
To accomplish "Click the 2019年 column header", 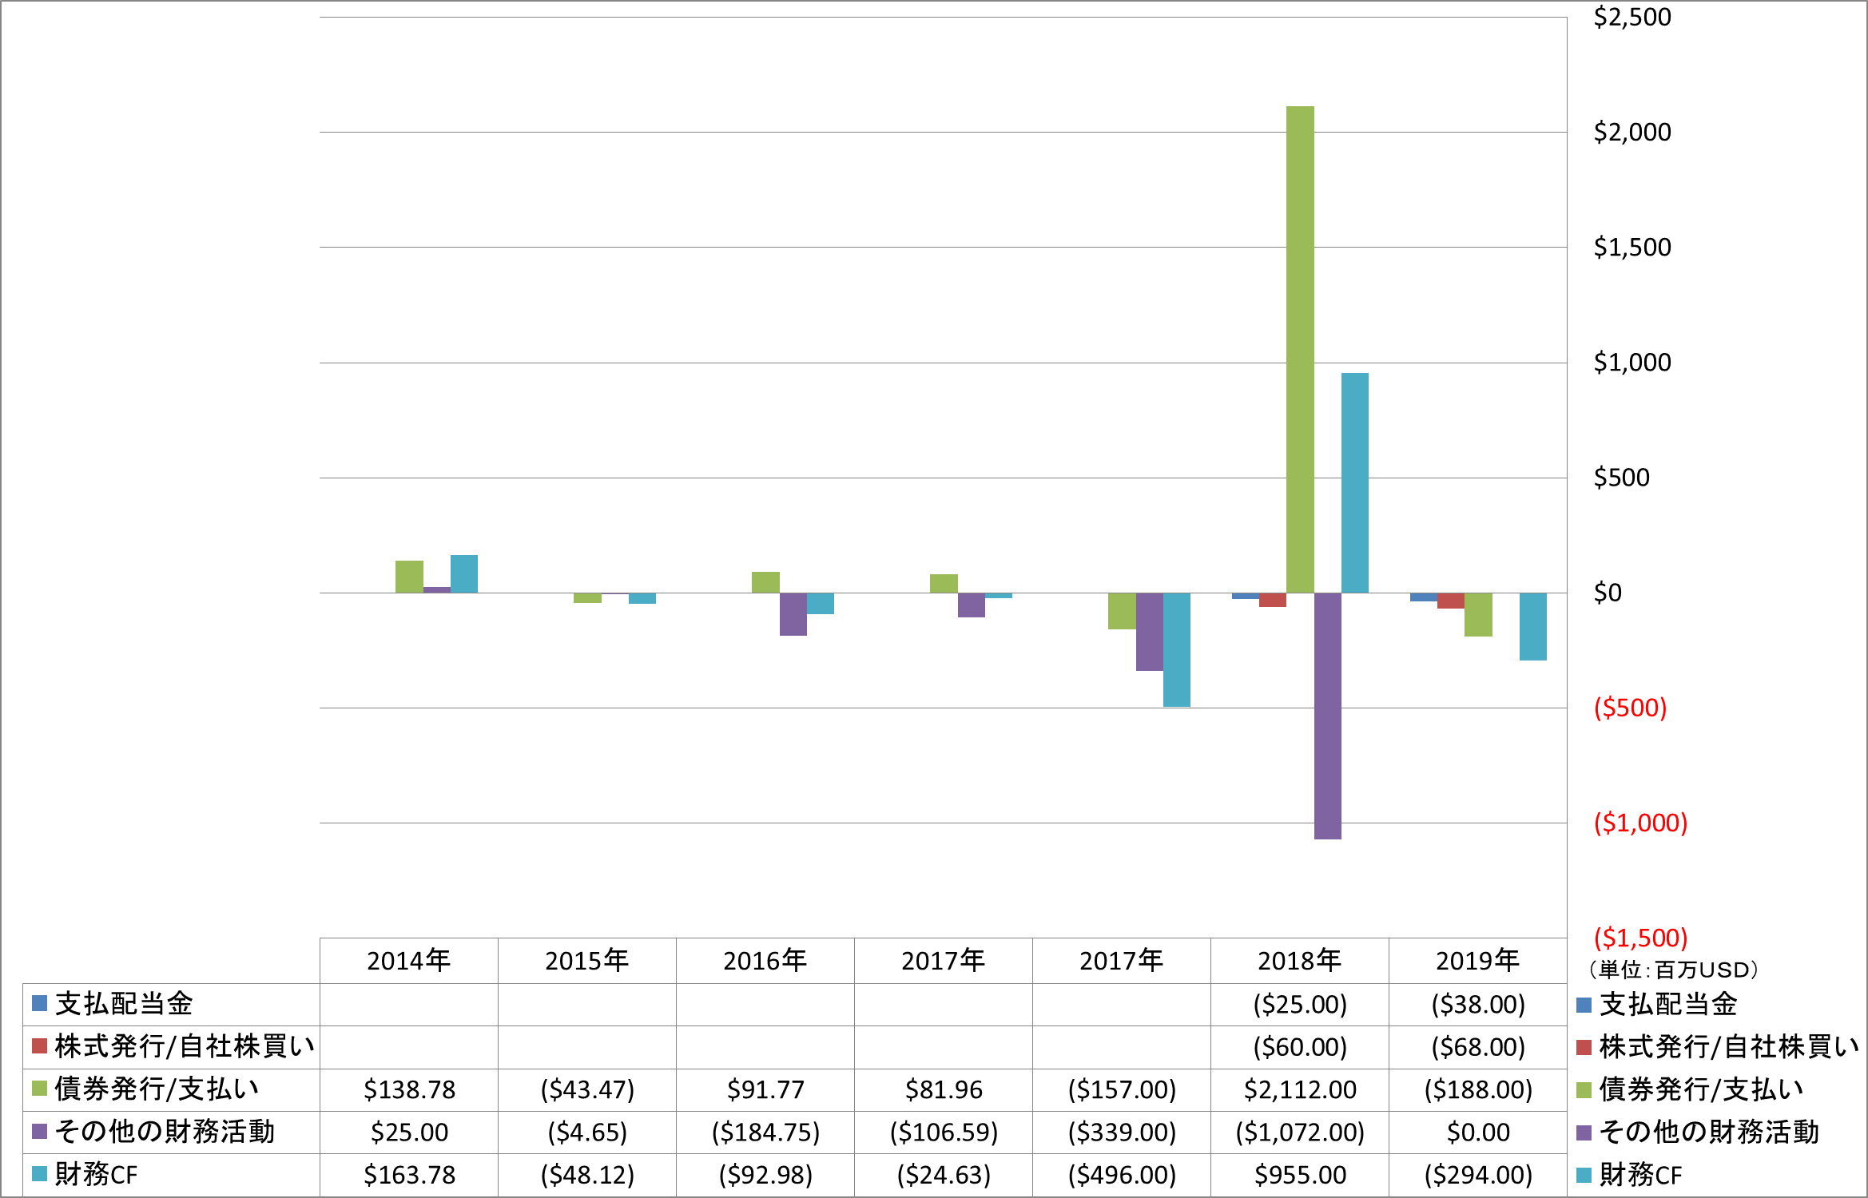I will point(1478,960).
